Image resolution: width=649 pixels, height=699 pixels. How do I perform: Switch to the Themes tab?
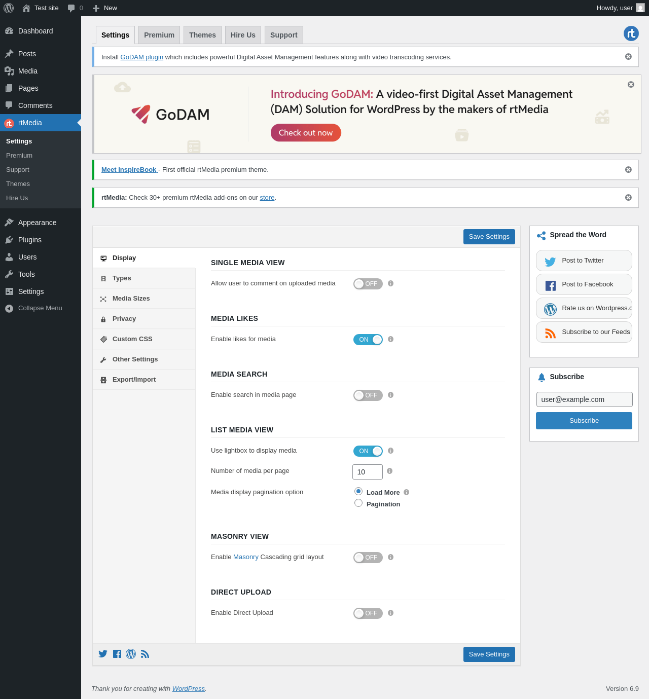(x=202, y=35)
